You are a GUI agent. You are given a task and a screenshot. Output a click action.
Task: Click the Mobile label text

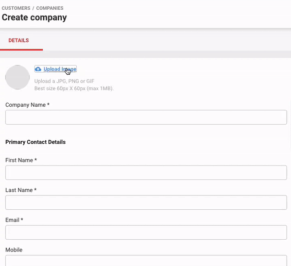(14, 250)
